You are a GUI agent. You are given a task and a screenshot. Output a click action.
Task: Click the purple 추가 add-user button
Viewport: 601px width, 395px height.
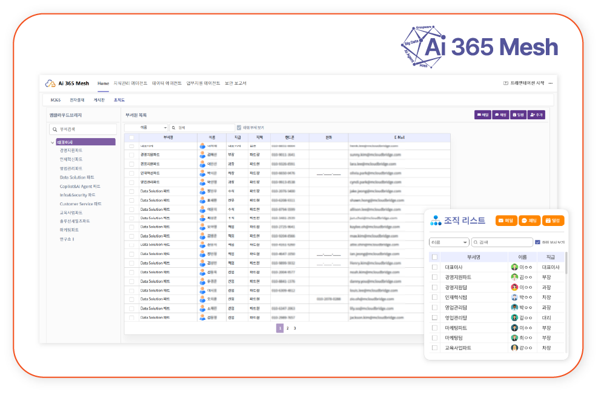[537, 114]
